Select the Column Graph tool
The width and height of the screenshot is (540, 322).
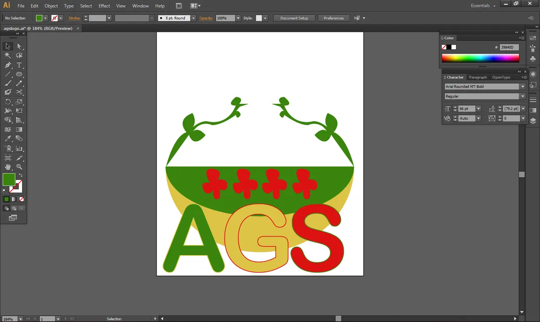coord(19,148)
